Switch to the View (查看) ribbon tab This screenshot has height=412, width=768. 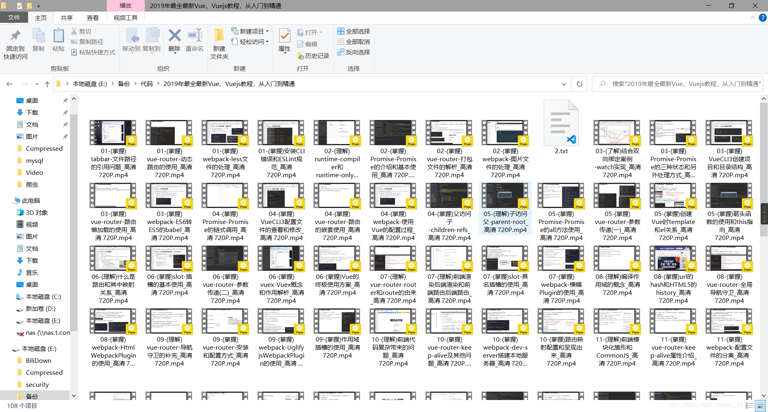click(93, 18)
